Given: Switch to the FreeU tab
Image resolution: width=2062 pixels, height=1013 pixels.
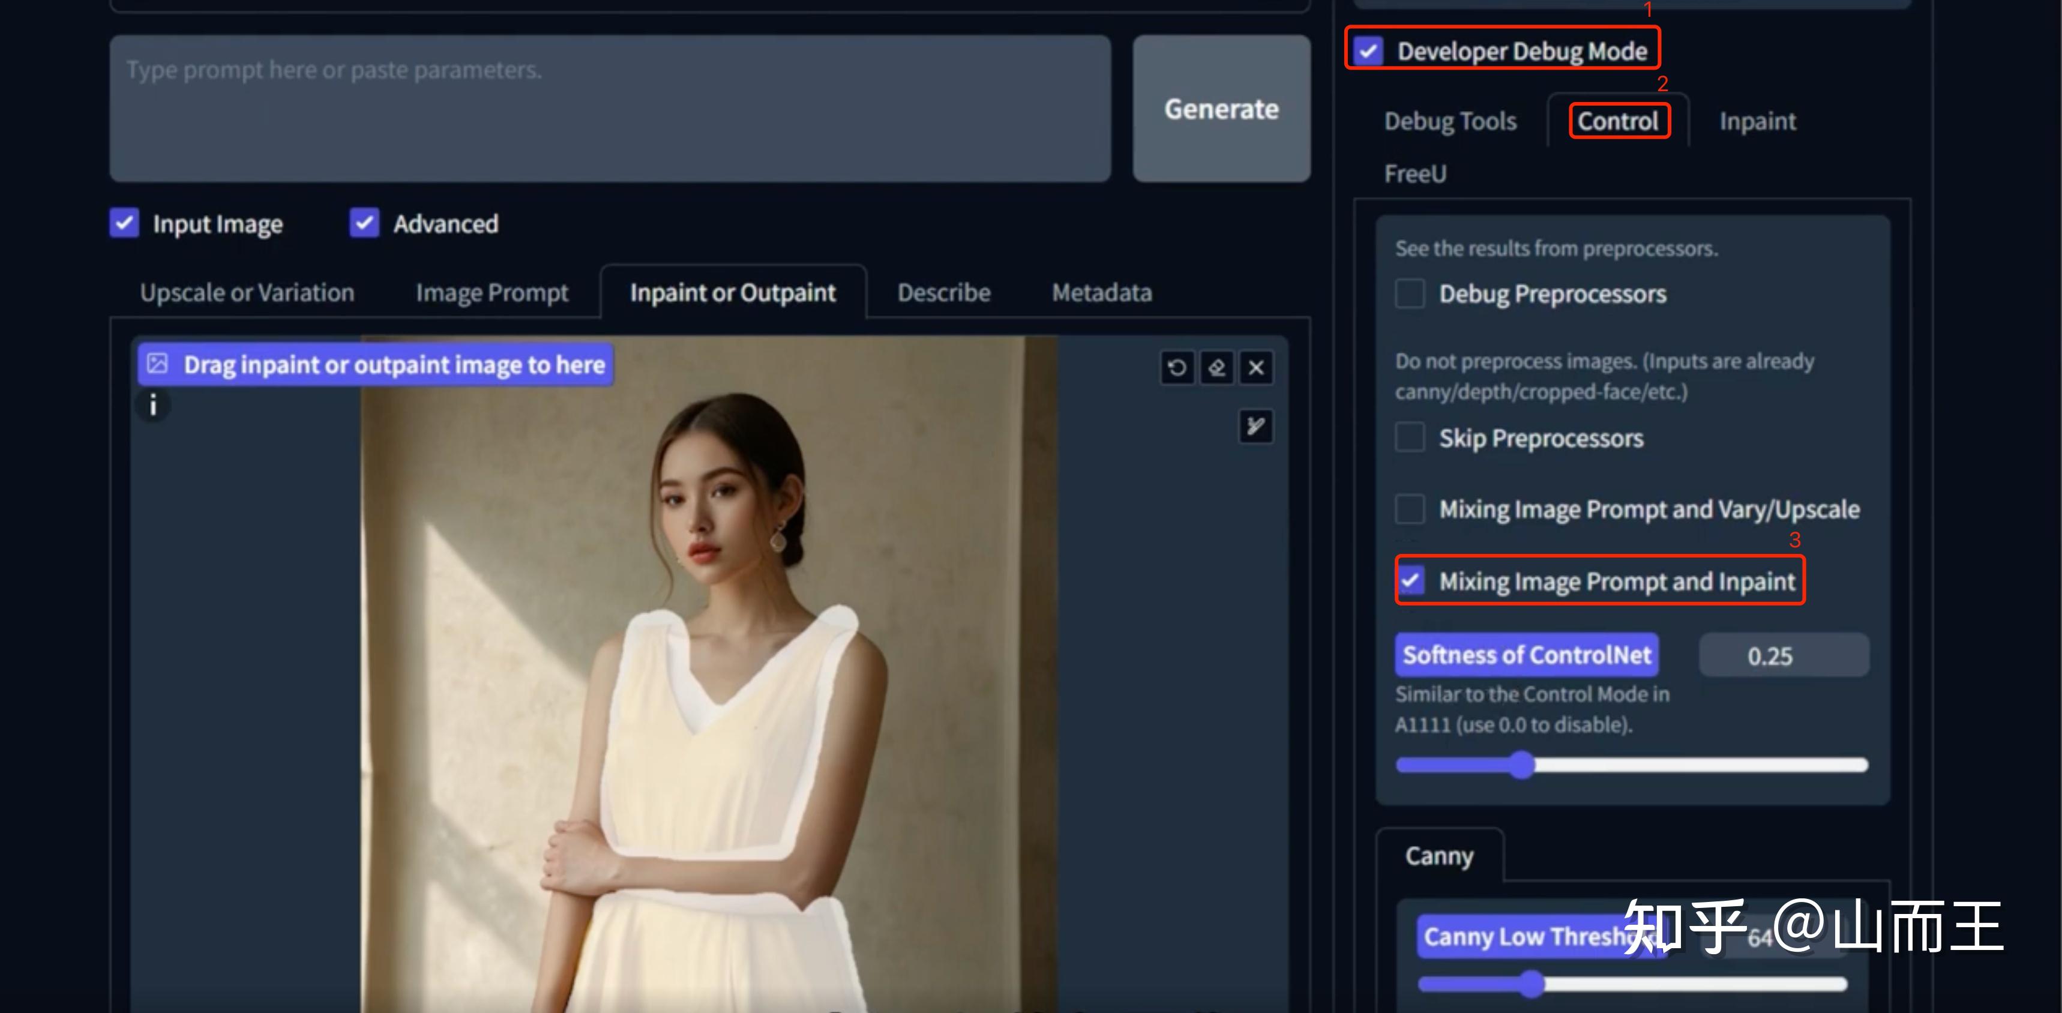Looking at the screenshot, I should tap(1415, 173).
